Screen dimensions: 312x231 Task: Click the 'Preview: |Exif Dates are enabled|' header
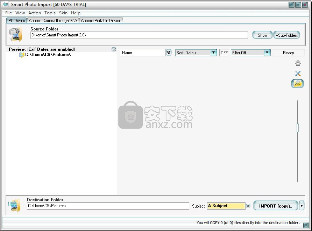(42, 49)
